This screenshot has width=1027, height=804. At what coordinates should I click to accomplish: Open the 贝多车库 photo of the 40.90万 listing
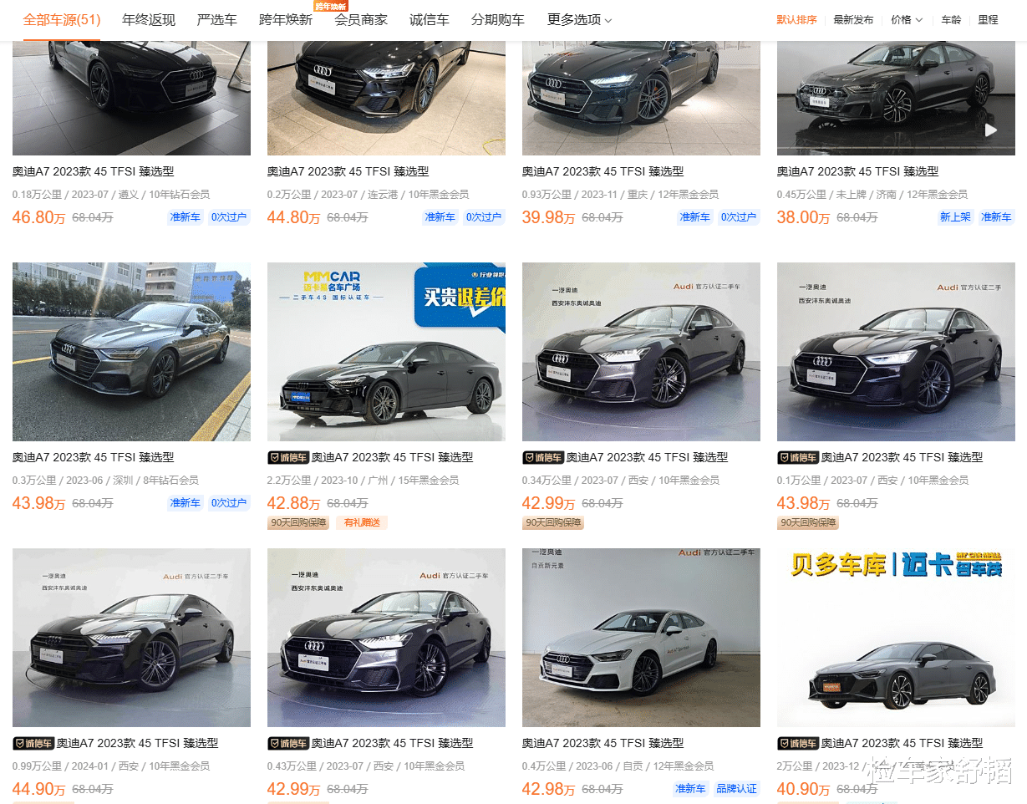pos(896,638)
